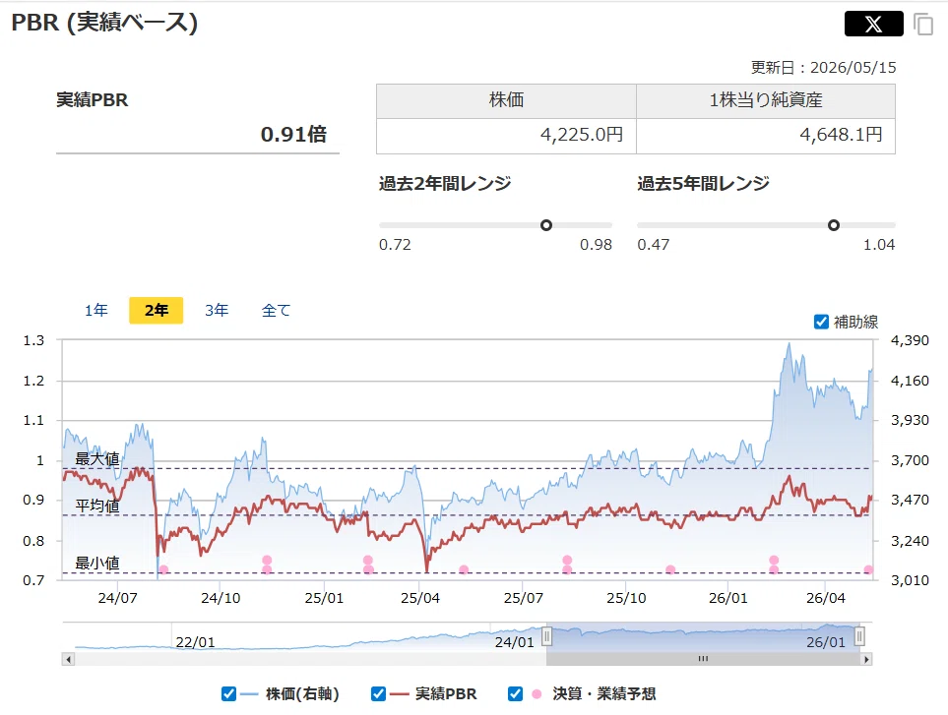Click the 最小値 guide line label
948x715 pixels.
point(97,564)
